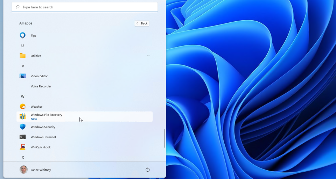Open the Windows Security shield icon
The image size is (336, 179).
22,127
